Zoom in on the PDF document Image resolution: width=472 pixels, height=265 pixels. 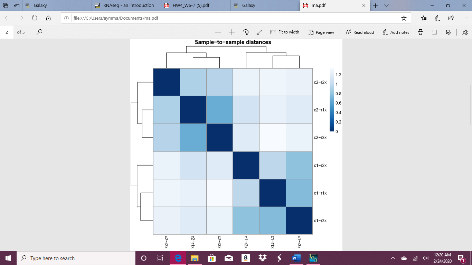(x=232, y=32)
